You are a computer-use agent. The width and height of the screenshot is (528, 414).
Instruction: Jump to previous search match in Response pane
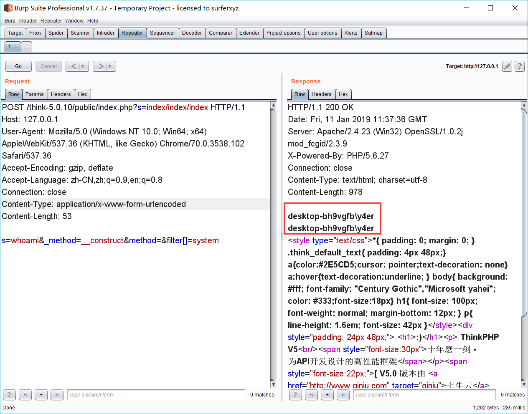point(311,395)
